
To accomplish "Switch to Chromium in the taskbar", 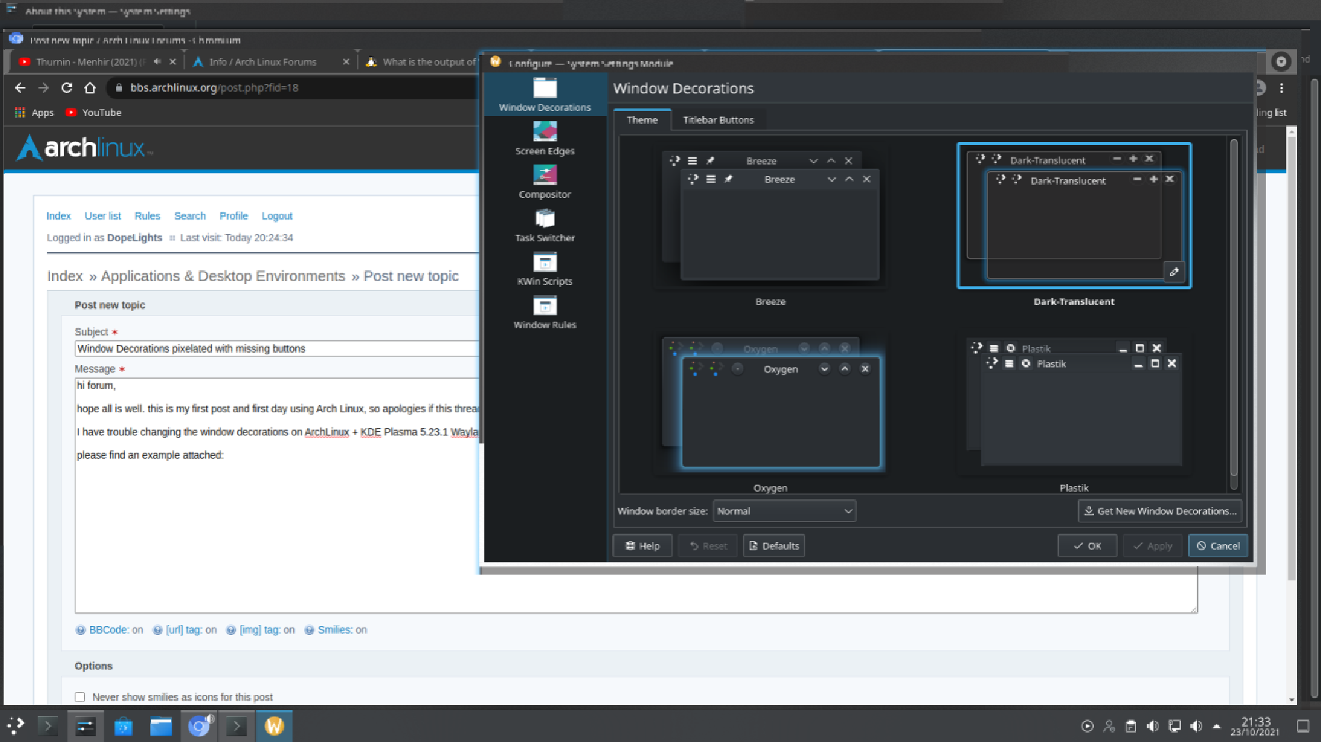I will coord(199,725).
